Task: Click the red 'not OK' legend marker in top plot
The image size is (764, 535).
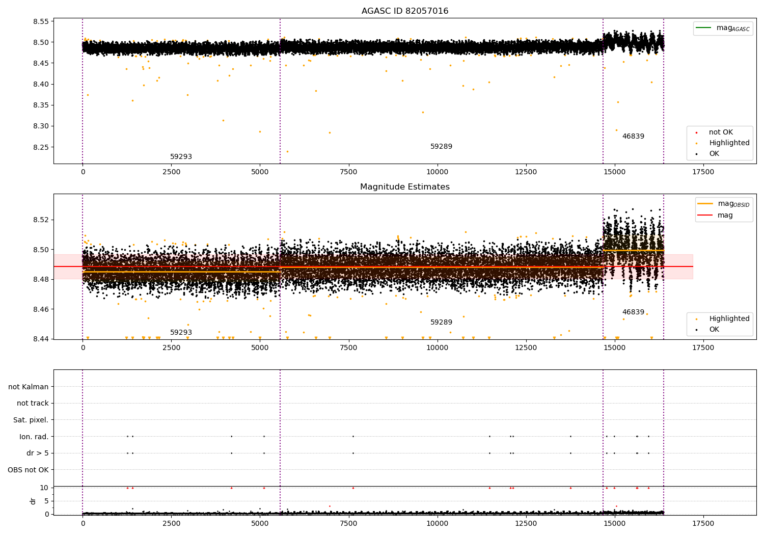Action: tap(697, 132)
